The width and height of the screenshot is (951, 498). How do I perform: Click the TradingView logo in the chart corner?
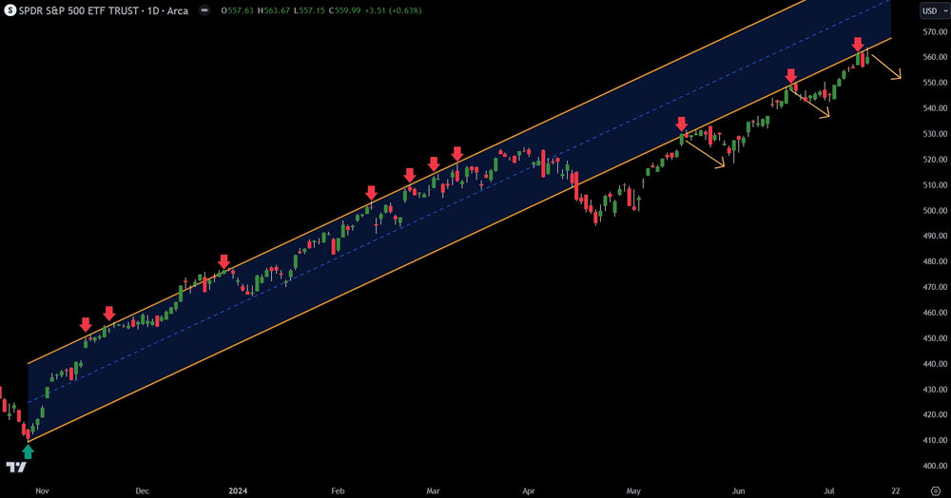pos(15,468)
